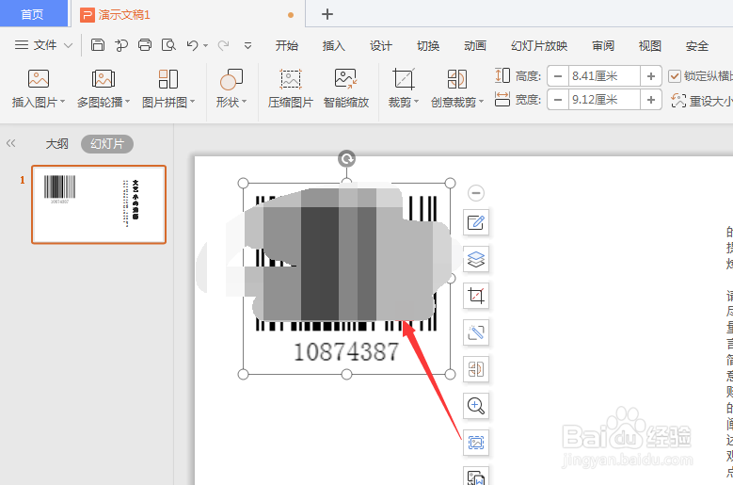The width and height of the screenshot is (733, 485).
Task: Click 图片拼图 icon
Action: (168, 78)
